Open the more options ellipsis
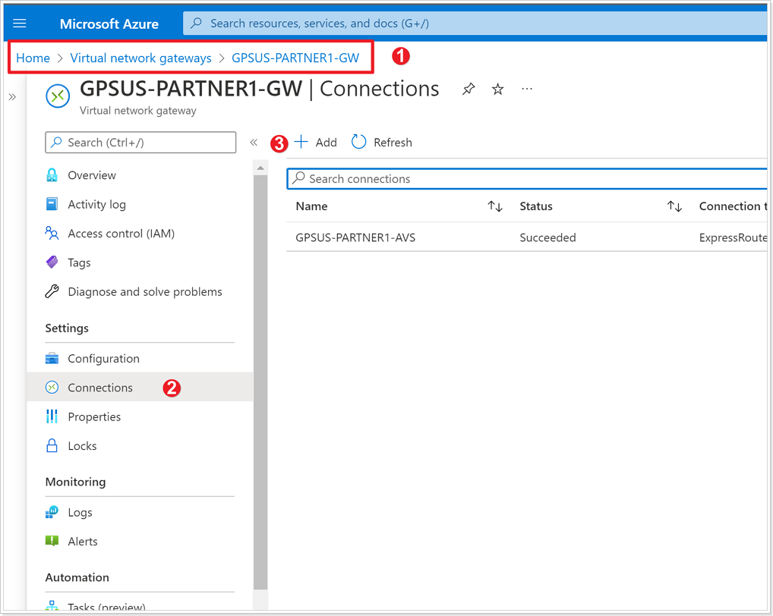This screenshot has width=773, height=616. (x=527, y=89)
